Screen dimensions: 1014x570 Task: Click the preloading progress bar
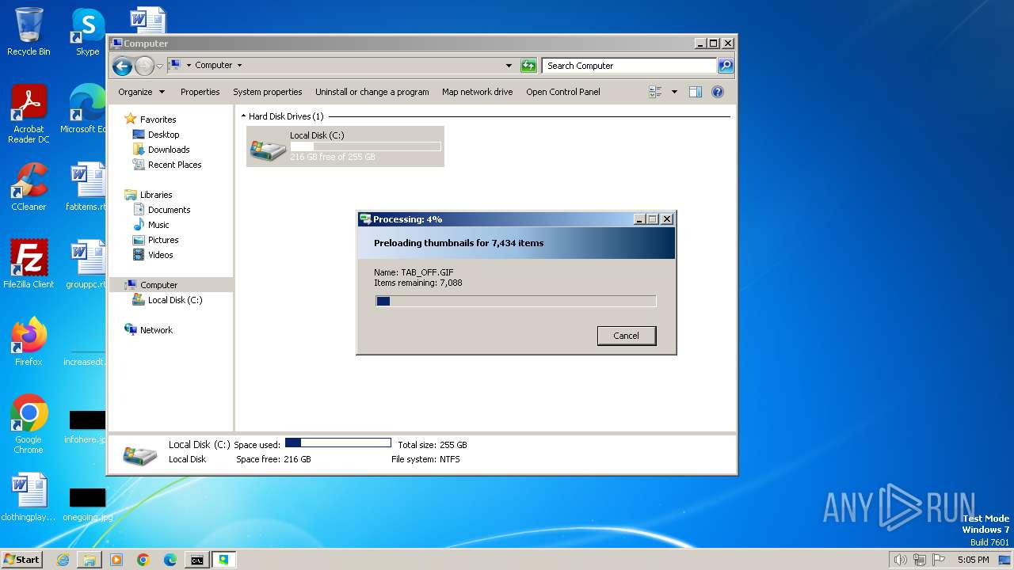coord(516,301)
